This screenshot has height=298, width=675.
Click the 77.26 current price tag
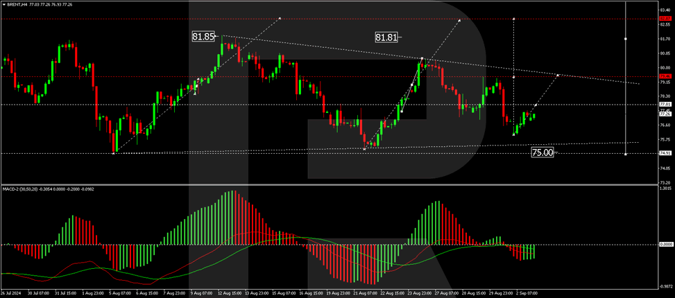(665, 114)
